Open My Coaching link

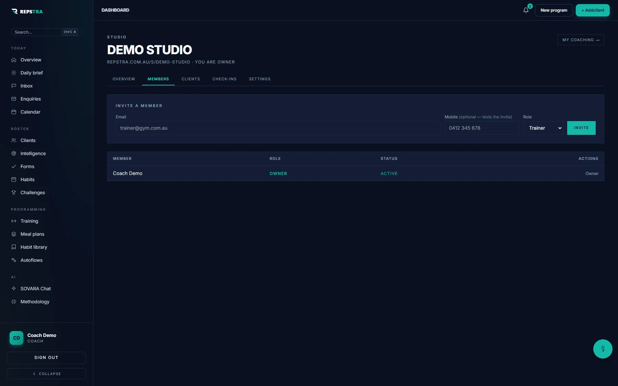(x=581, y=40)
